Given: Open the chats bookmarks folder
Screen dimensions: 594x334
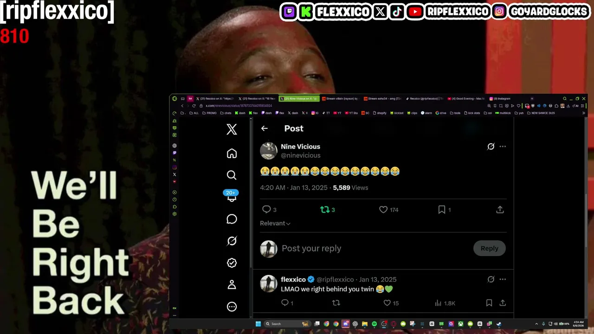Looking at the screenshot, I should 226,113.
